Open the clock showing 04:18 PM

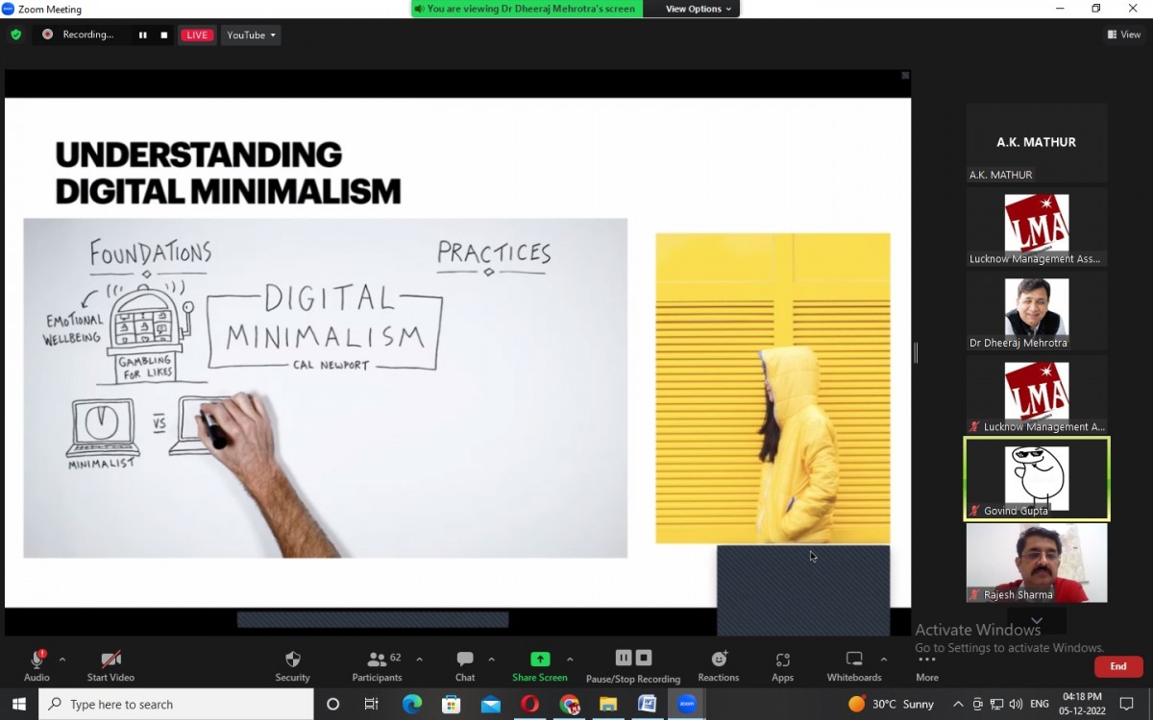[1083, 704]
